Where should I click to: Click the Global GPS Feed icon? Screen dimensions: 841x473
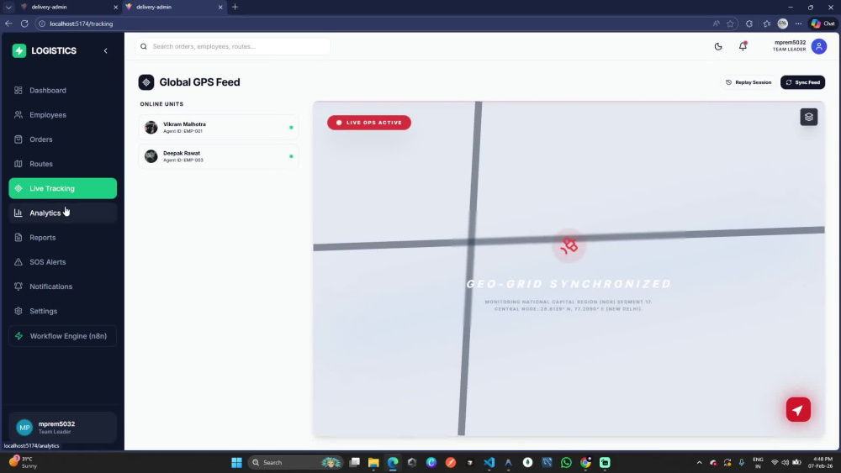145,82
